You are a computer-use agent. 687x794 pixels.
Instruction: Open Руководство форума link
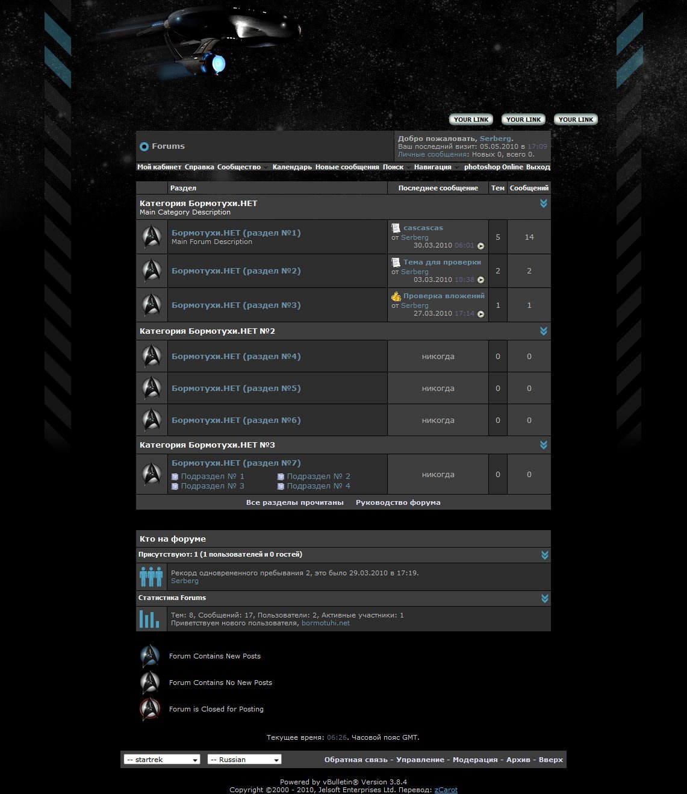pos(398,502)
